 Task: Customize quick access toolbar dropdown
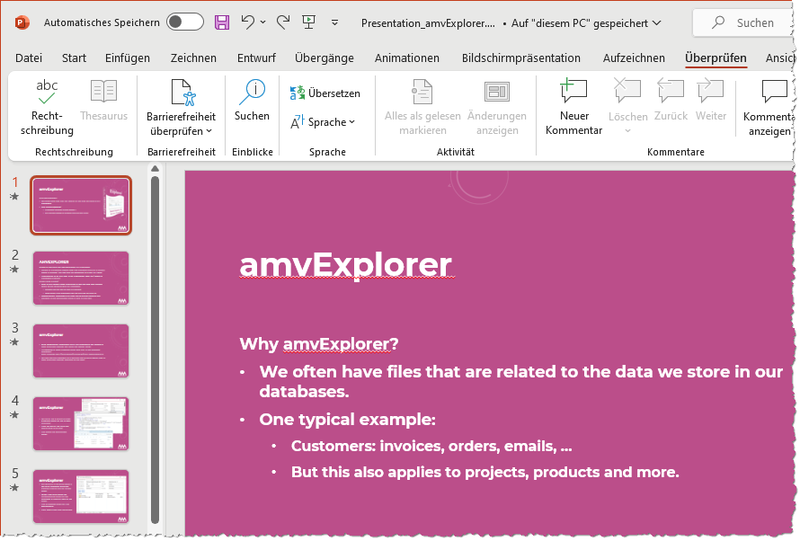(x=335, y=22)
